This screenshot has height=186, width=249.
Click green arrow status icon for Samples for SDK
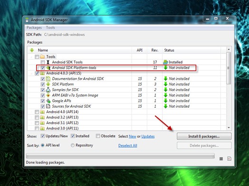click(x=166, y=90)
